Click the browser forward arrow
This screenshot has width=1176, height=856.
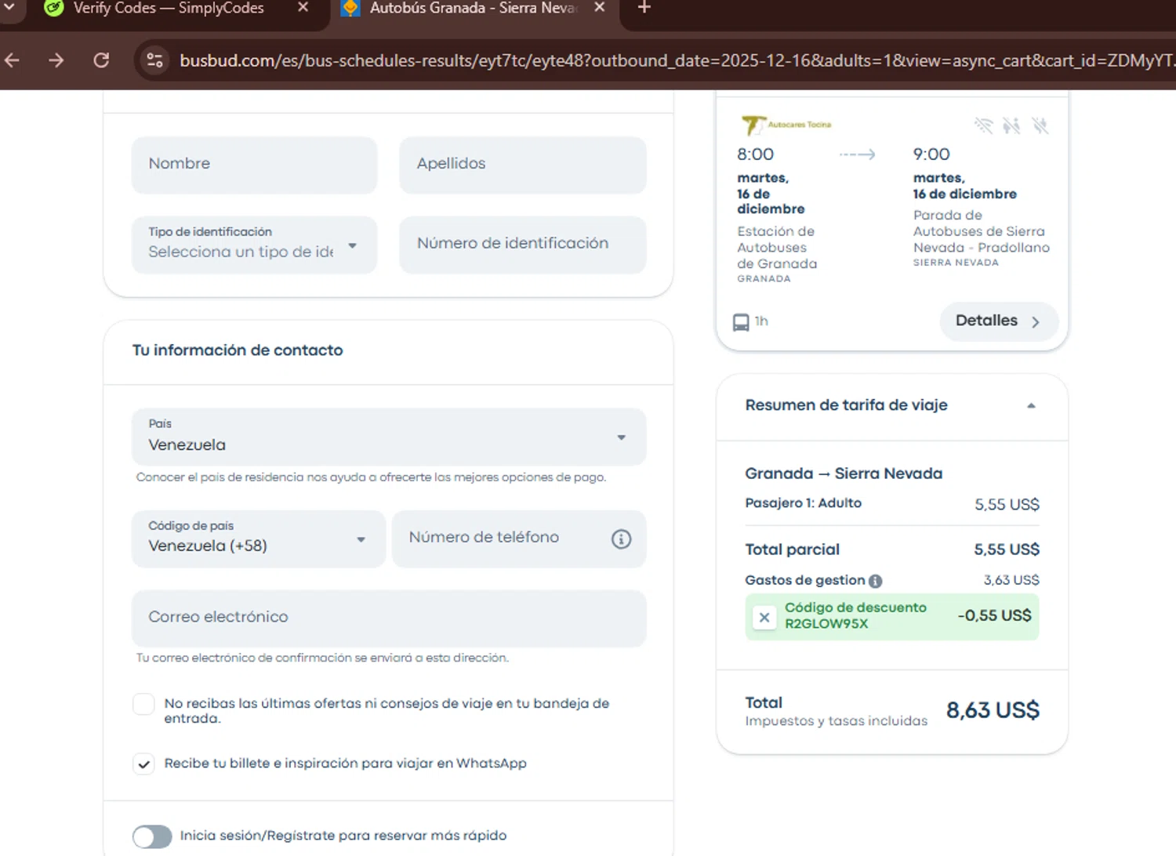[56, 60]
